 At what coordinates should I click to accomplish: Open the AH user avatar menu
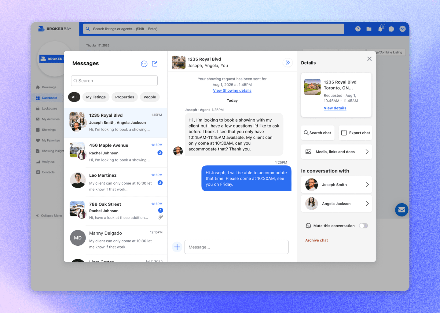(x=402, y=29)
